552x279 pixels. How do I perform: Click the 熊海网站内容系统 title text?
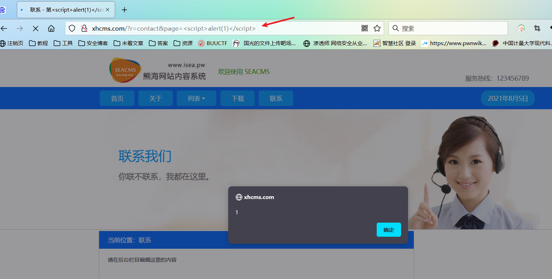click(x=174, y=76)
